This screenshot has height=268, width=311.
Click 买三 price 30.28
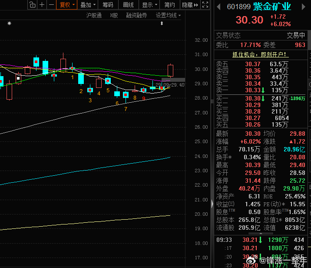253,112
